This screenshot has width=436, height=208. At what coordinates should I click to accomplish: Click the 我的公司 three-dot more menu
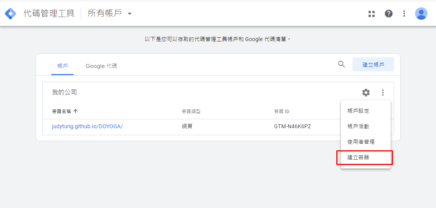tap(383, 93)
